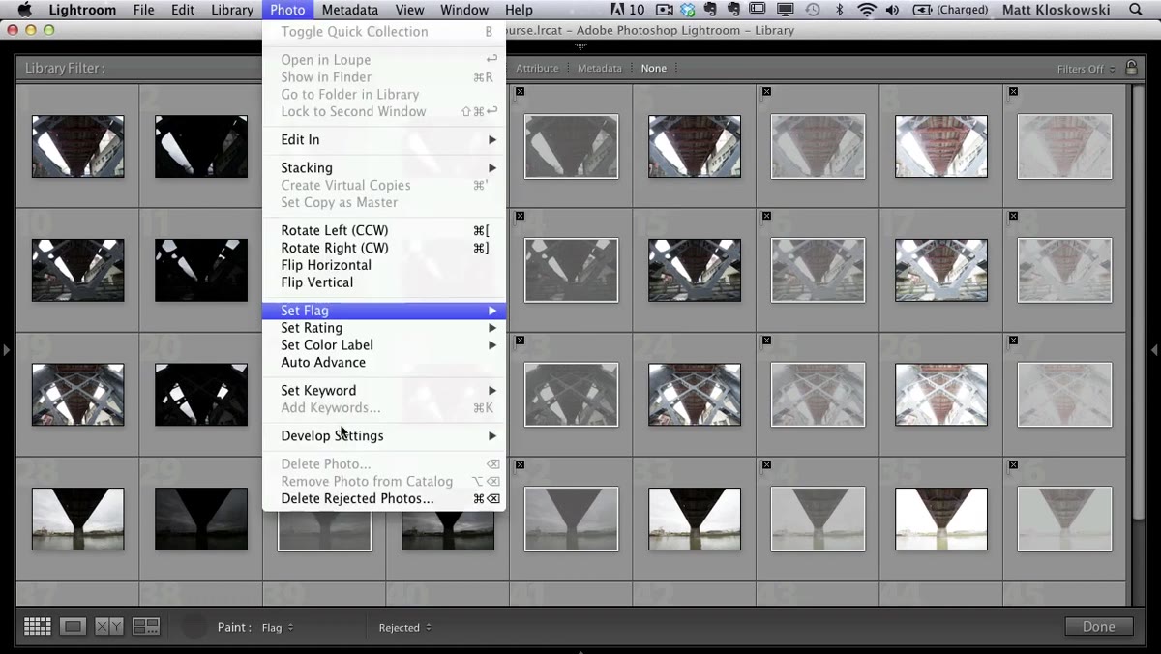Select the thumbnail in grid cell 10
The height and width of the screenshot is (654, 1161).
tap(77, 270)
